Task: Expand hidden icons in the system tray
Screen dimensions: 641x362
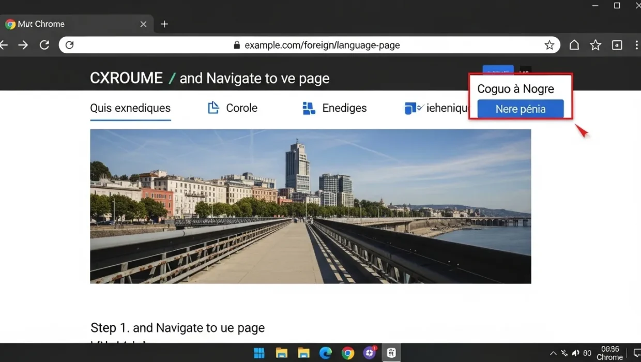Action: click(x=553, y=353)
